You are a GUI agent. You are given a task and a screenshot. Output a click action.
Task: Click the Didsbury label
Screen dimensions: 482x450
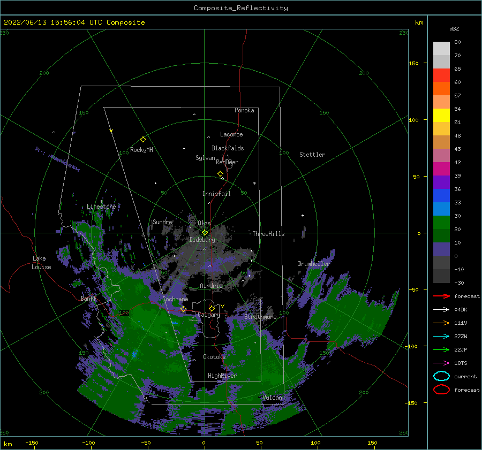coord(202,240)
